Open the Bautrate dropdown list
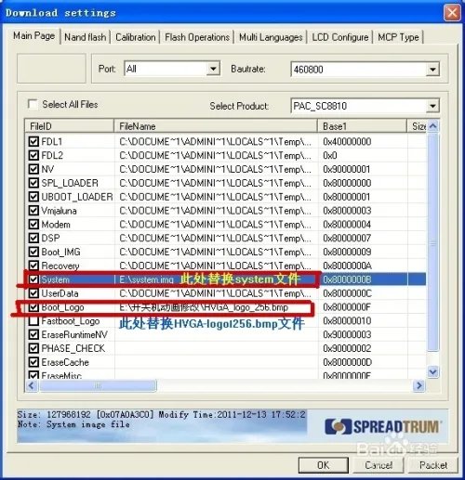 pyautogui.click(x=432, y=70)
